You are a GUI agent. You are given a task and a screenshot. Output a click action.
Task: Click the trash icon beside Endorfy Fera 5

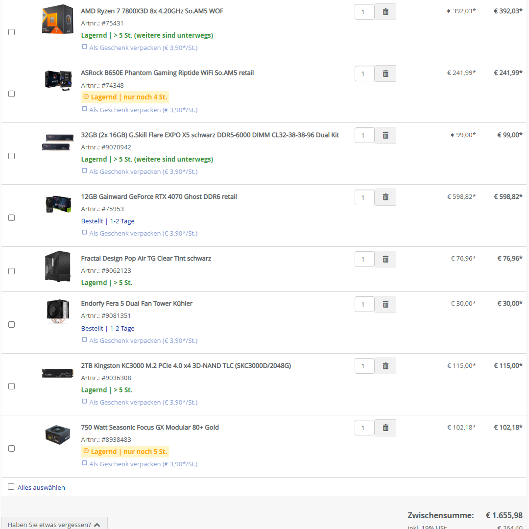[385, 304]
